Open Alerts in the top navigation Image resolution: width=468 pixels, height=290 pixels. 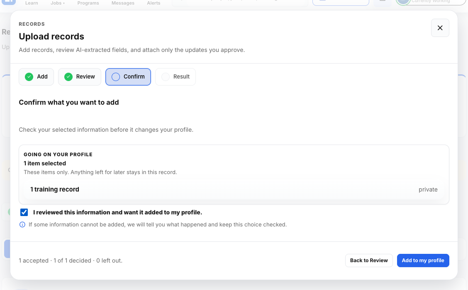pos(154,3)
